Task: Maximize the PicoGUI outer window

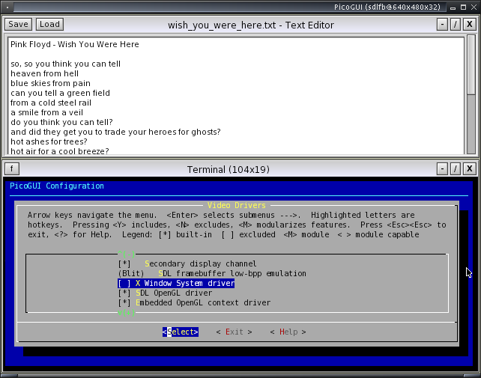Action: click(x=464, y=7)
